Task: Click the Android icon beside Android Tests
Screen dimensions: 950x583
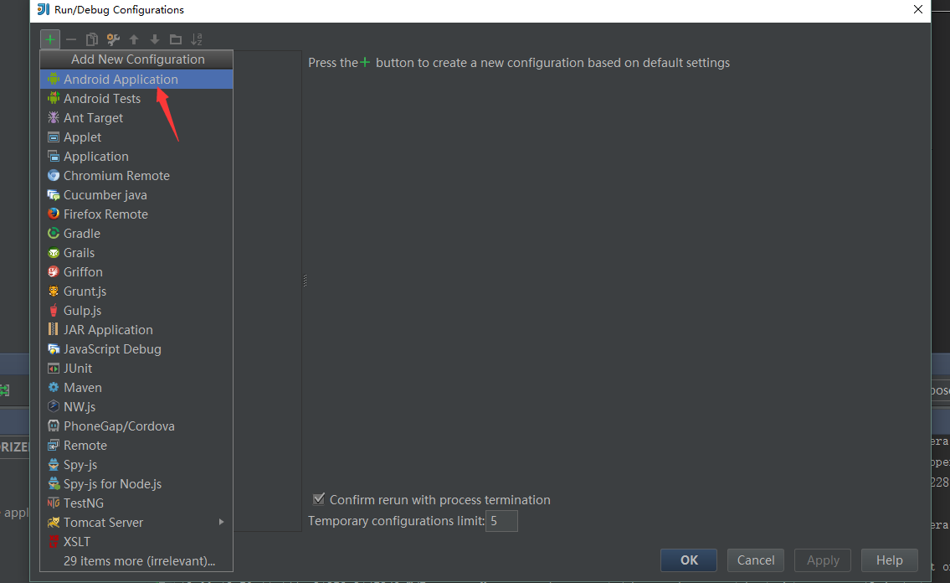Action: tap(54, 98)
